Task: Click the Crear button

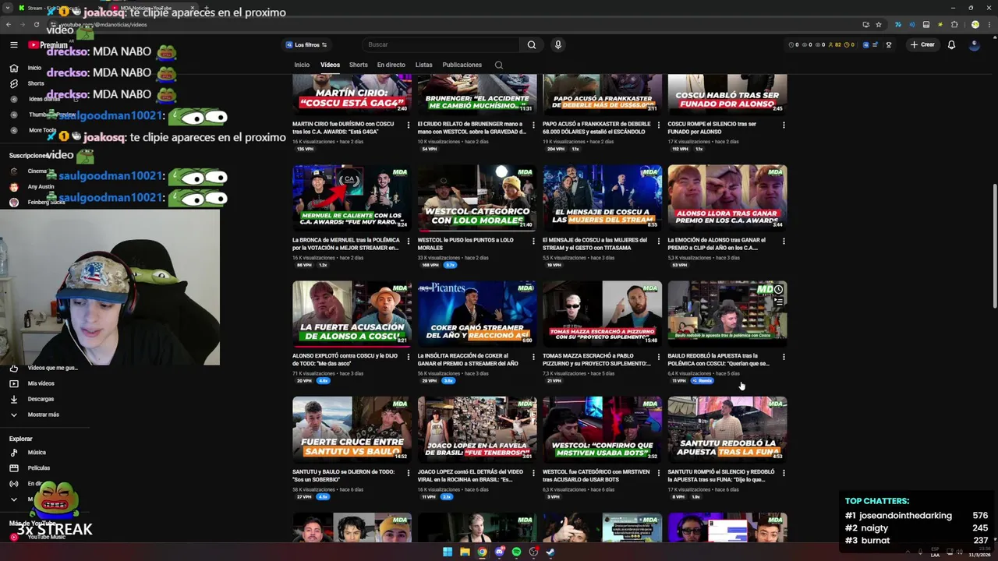Action: [922, 45]
